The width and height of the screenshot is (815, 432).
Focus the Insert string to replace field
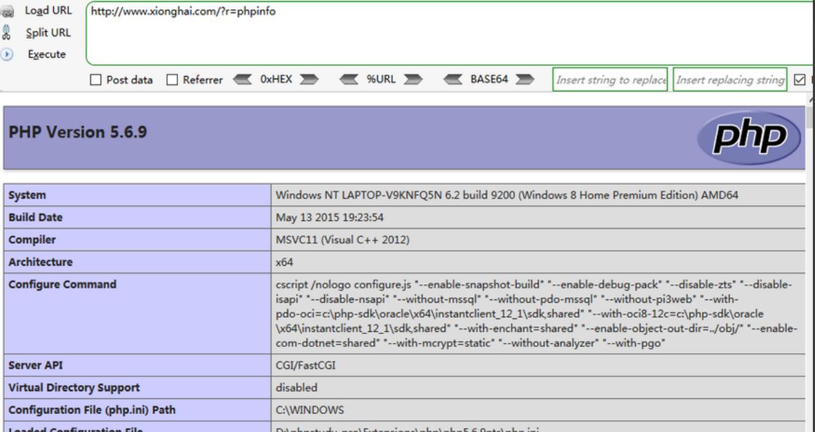click(612, 80)
